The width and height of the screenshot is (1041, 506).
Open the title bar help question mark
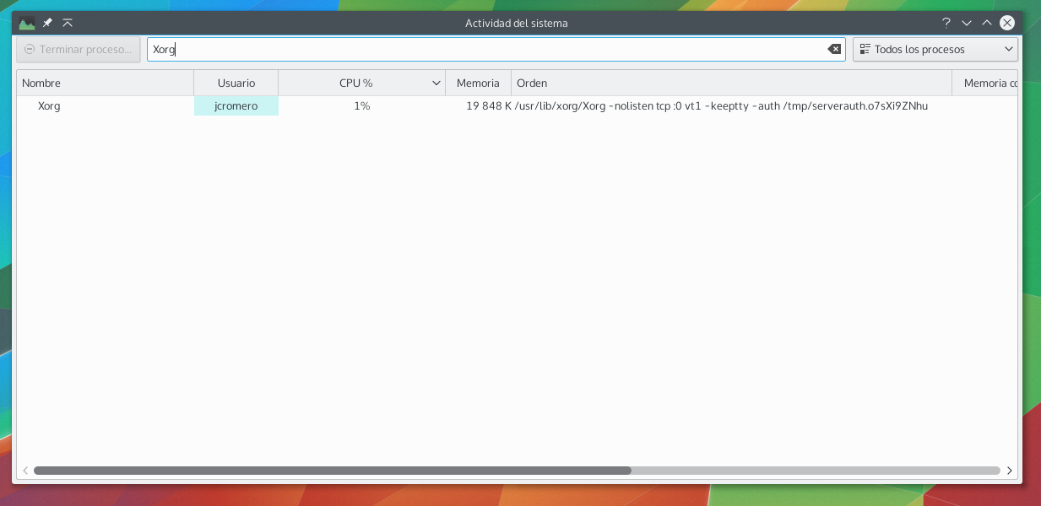[x=946, y=23]
